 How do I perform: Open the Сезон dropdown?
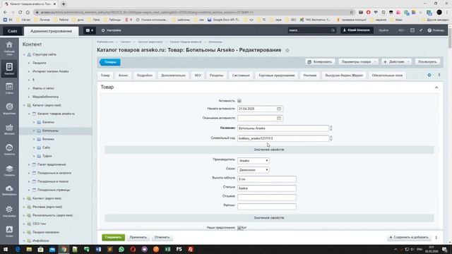click(x=254, y=169)
